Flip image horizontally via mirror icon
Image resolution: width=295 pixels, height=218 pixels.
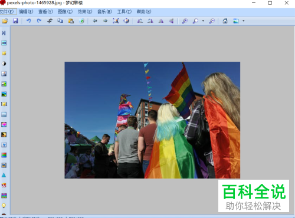tap(161, 21)
